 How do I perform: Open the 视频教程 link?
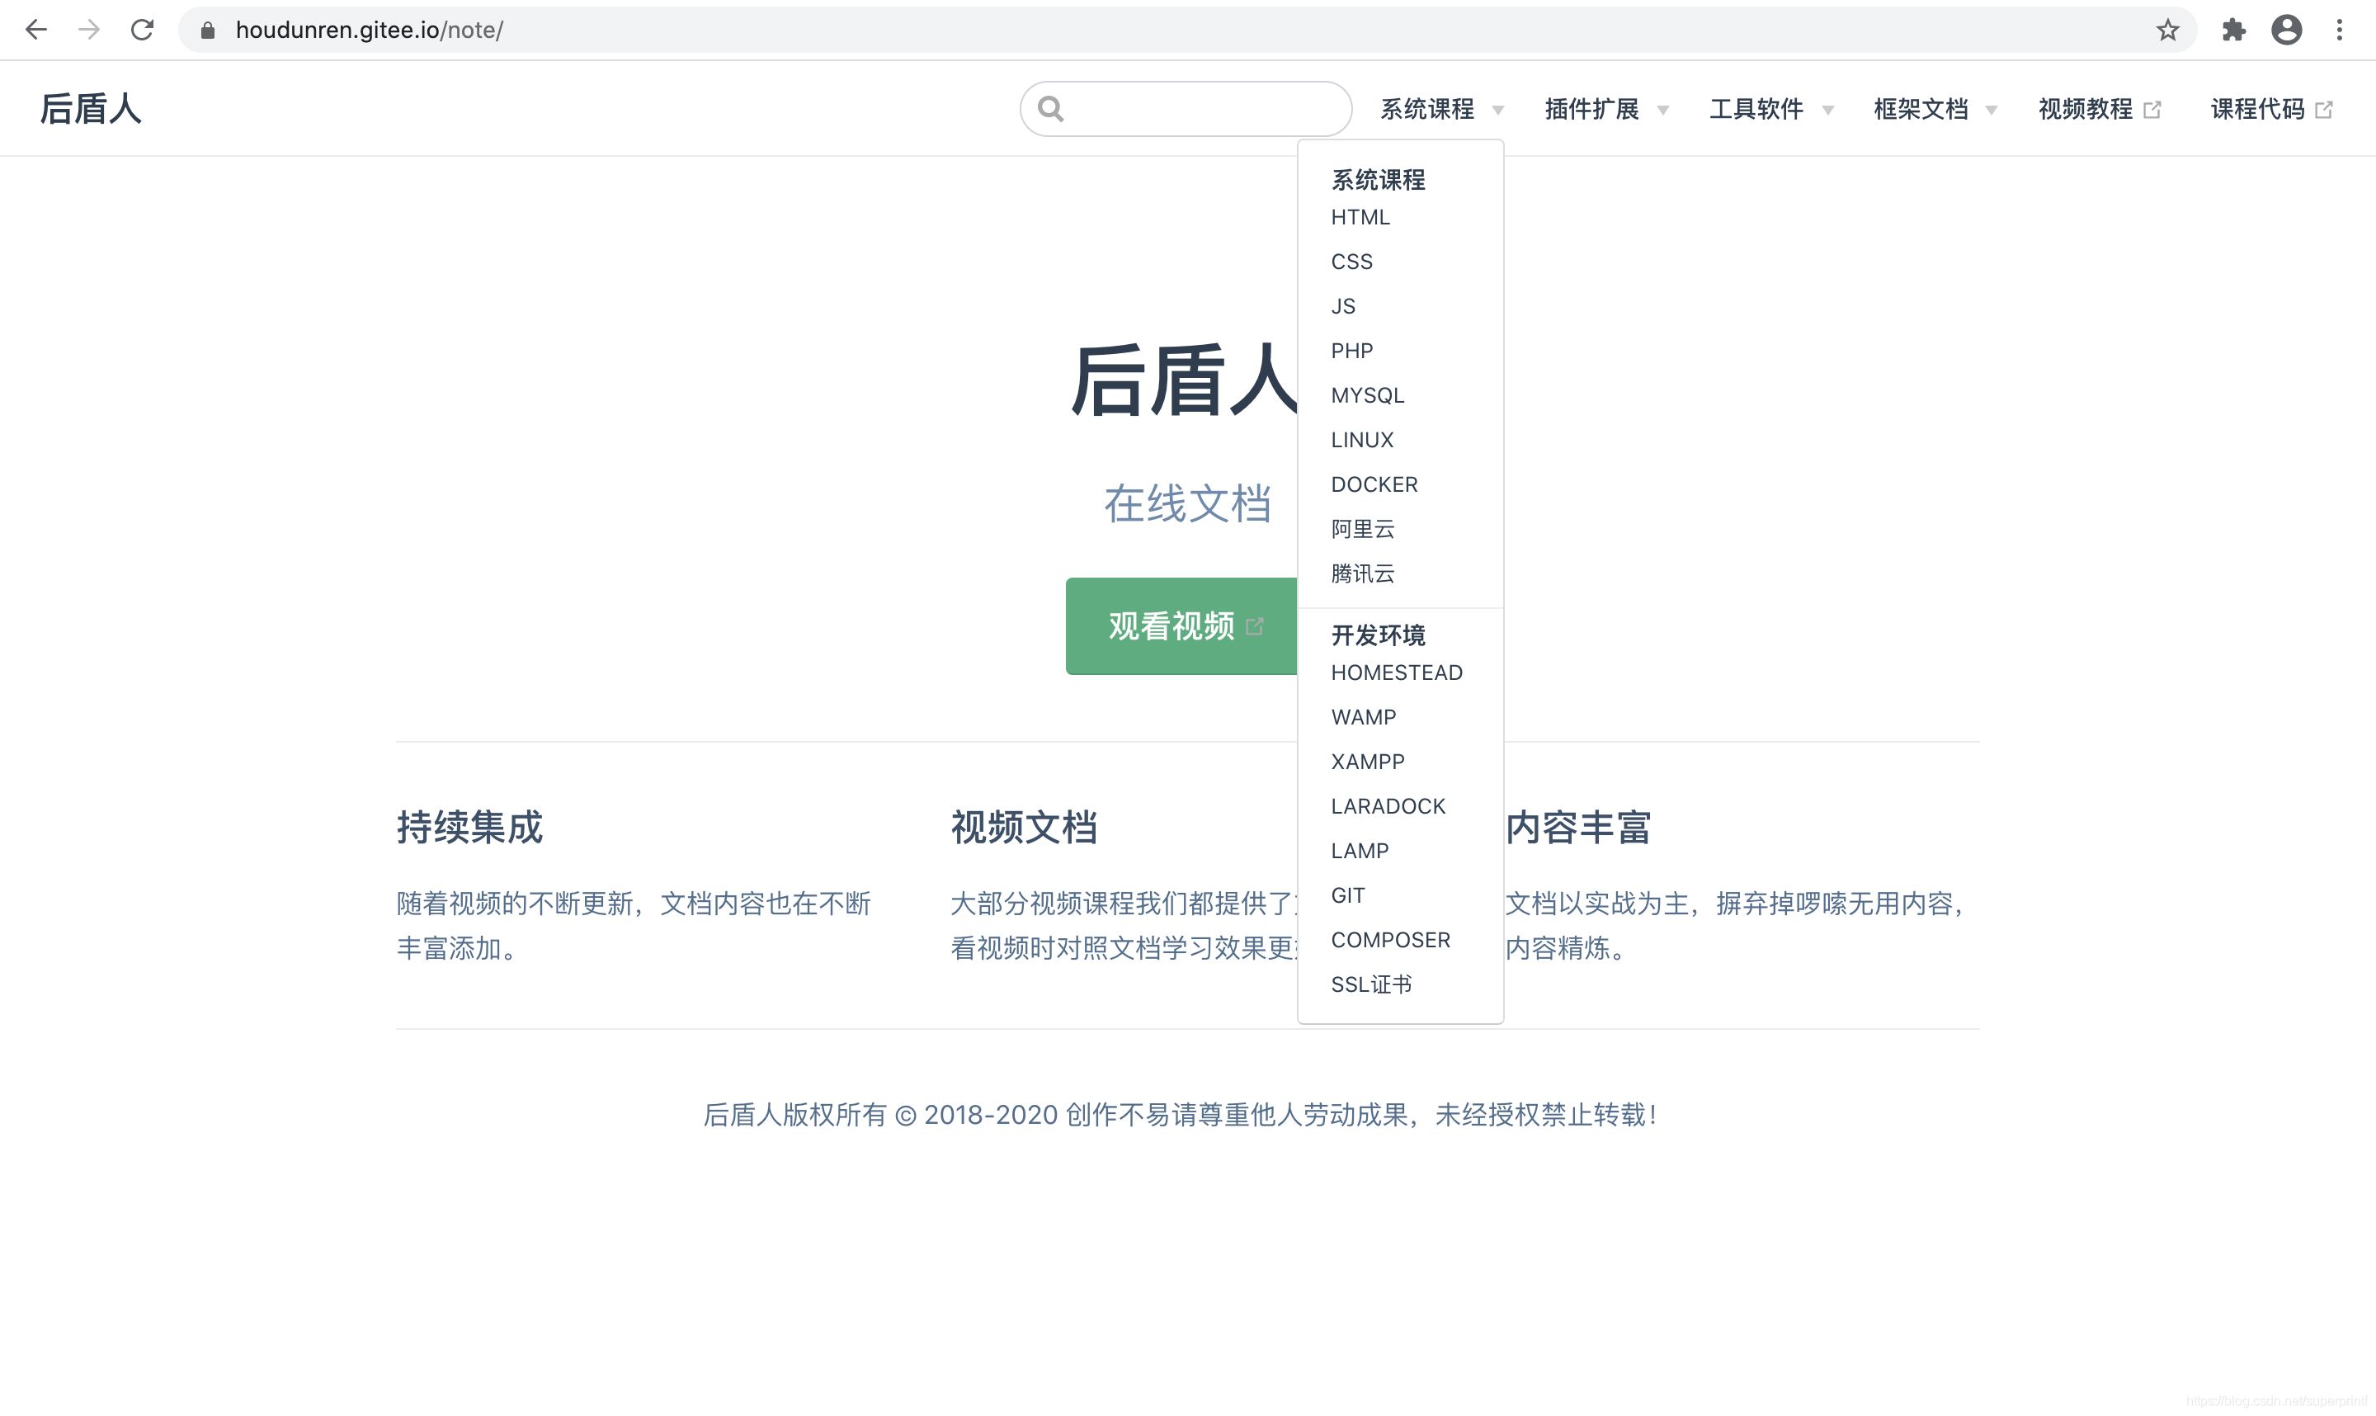point(2086,110)
